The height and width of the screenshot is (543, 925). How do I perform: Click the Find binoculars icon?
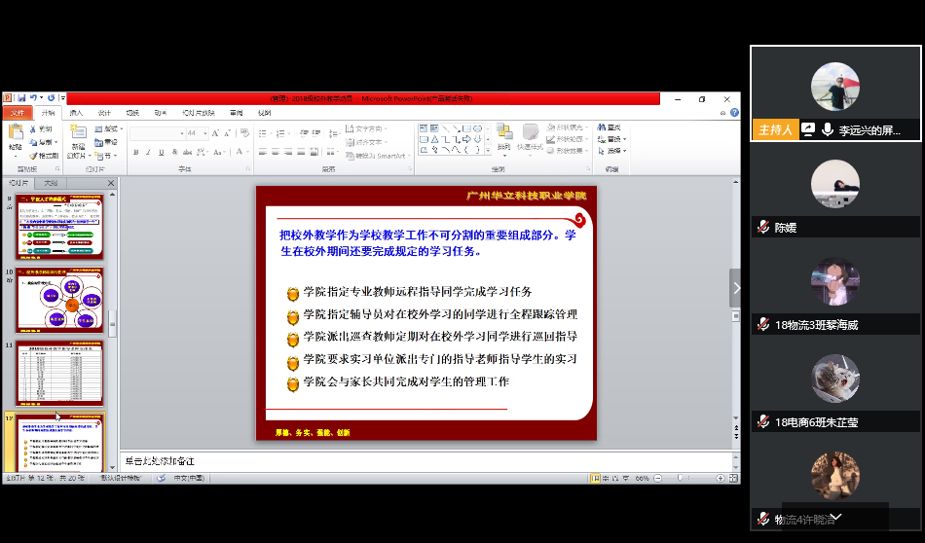click(x=601, y=127)
